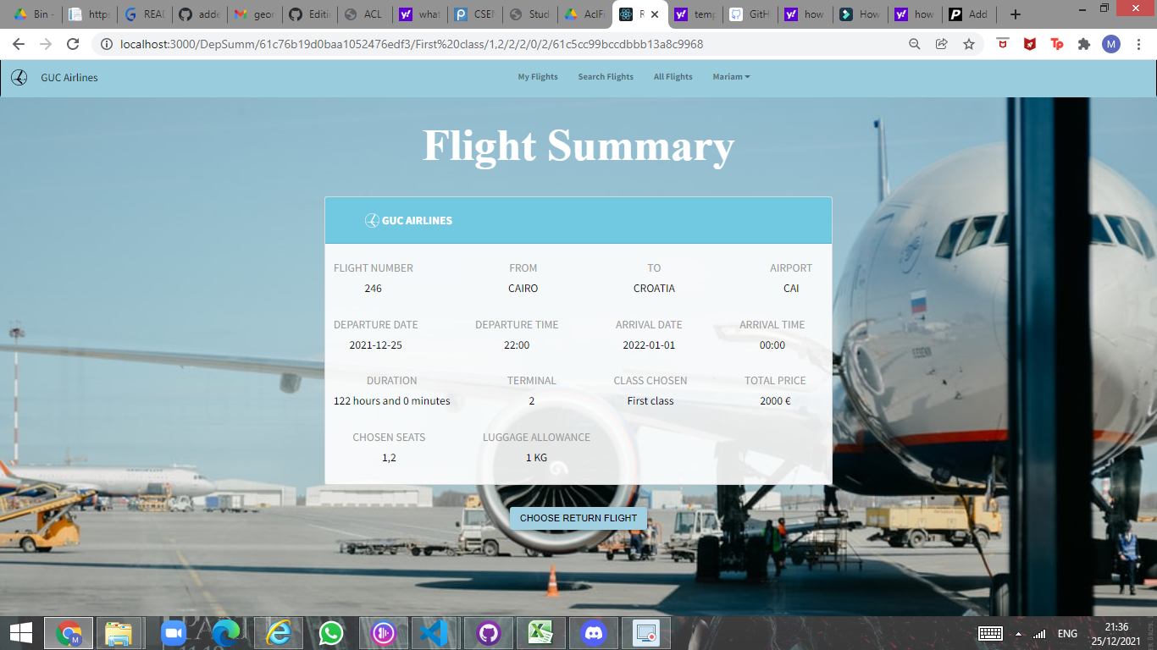The height and width of the screenshot is (650, 1157).
Task: Open the Chrome profile avatar M
Action: tap(1111, 44)
